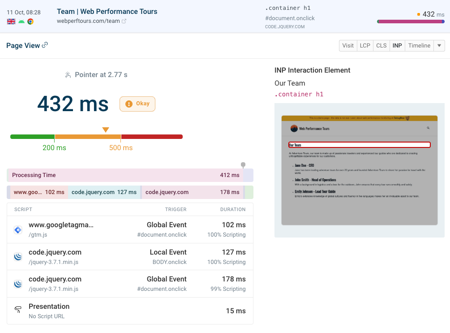Open dropdown arrow beside Timeline
The height and width of the screenshot is (333, 450).
[x=439, y=46]
